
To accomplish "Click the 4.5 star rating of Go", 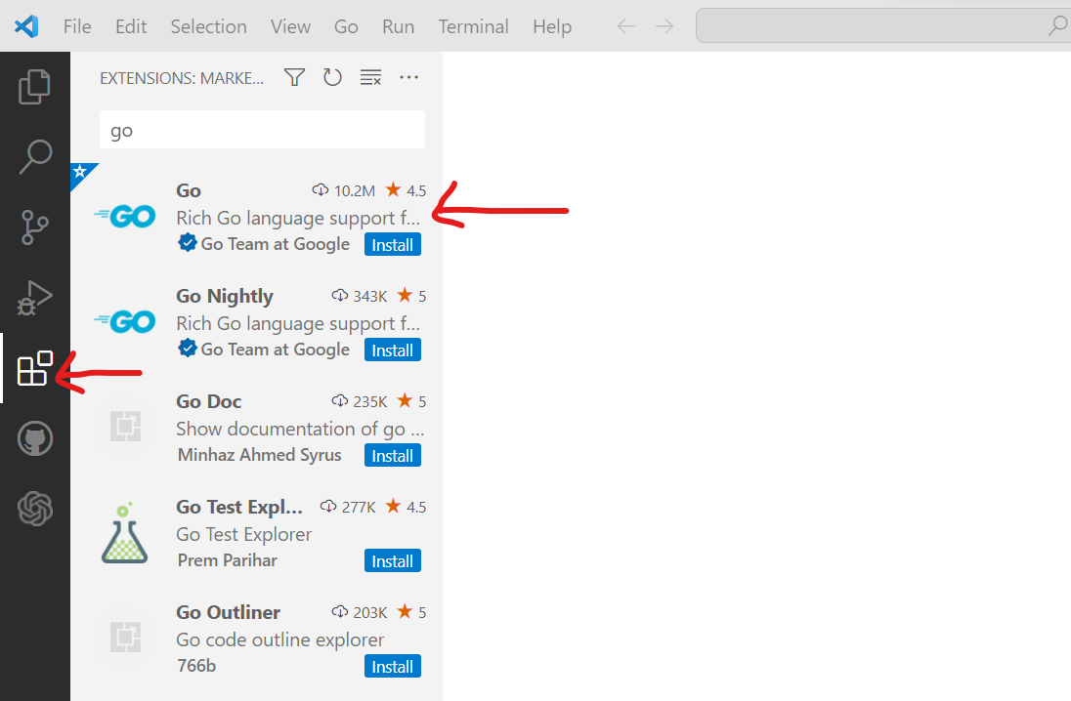I will coord(407,189).
